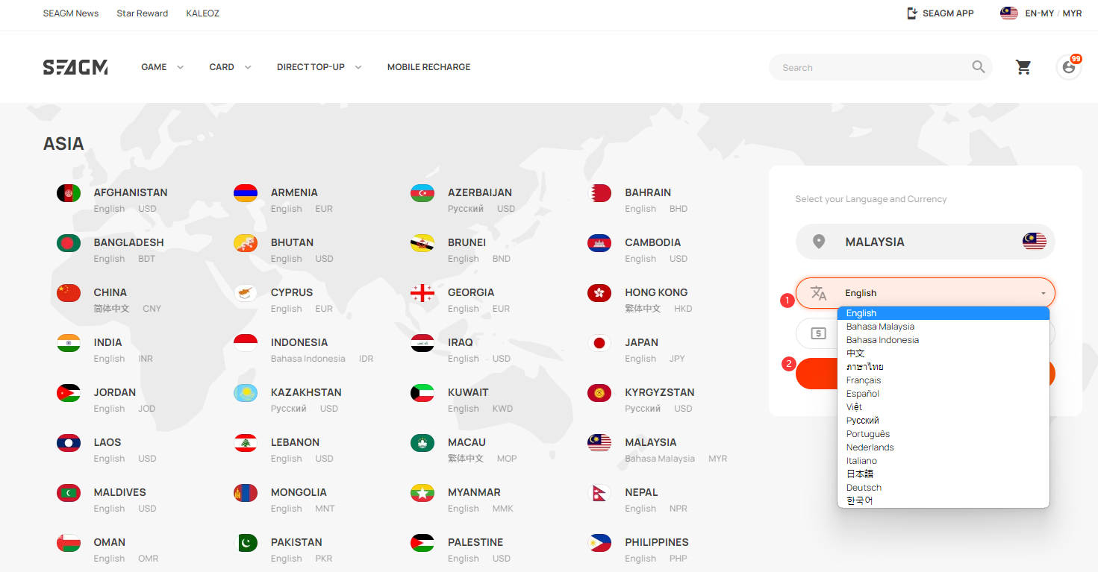Click the China flag icon
Image resolution: width=1098 pixels, height=572 pixels.
point(69,293)
